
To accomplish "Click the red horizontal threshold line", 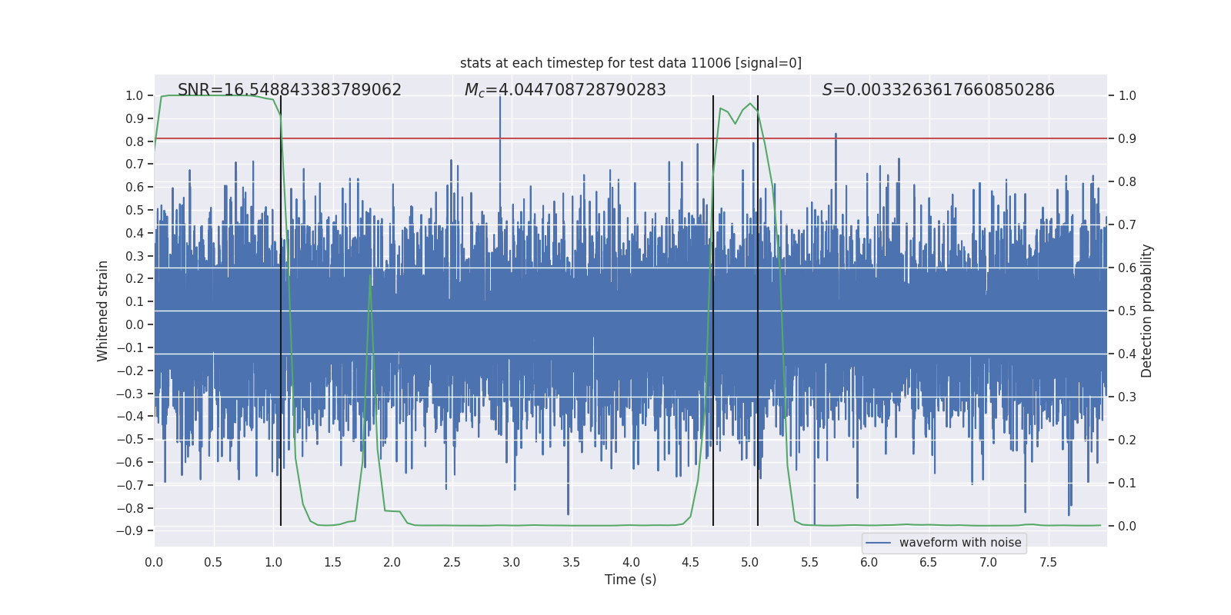I will [x=631, y=138].
